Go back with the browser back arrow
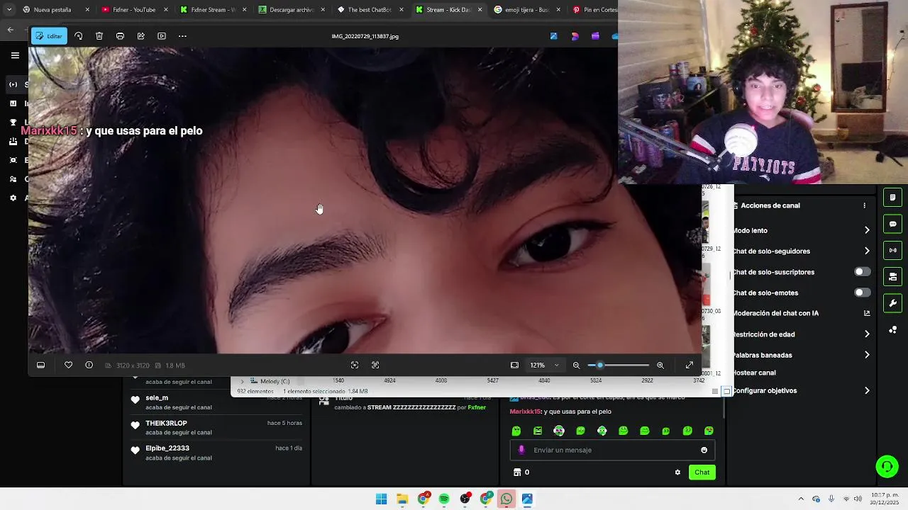The width and height of the screenshot is (908, 510). [x=10, y=30]
